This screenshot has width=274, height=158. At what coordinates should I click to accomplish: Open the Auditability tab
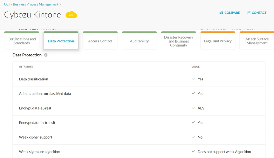tap(139, 41)
